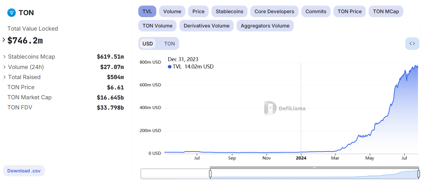Click the TON FDV value $33.798b

coord(110,108)
